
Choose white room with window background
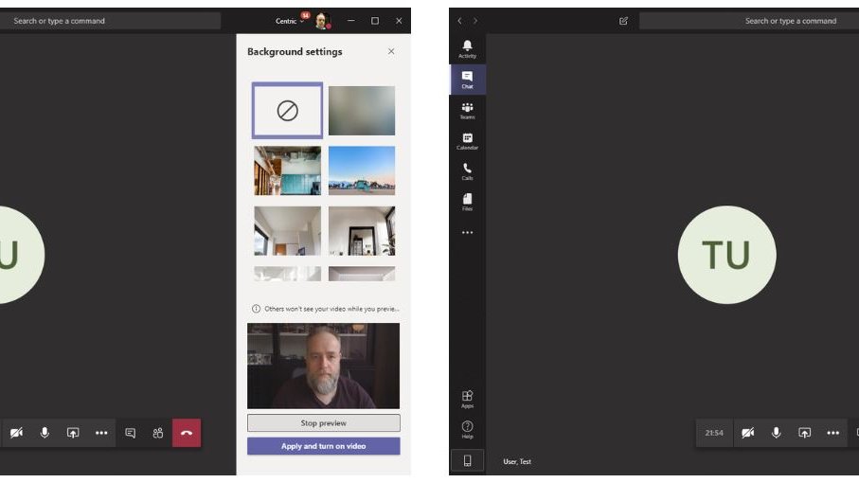[x=288, y=231]
